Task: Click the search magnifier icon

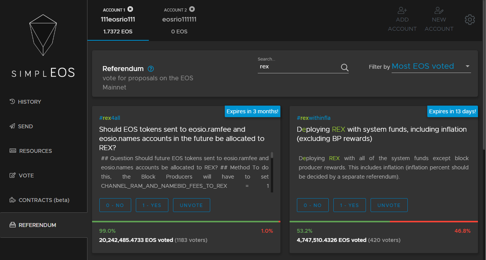Action: (344, 68)
